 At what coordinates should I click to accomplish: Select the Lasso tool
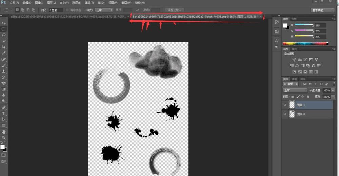tap(4, 35)
